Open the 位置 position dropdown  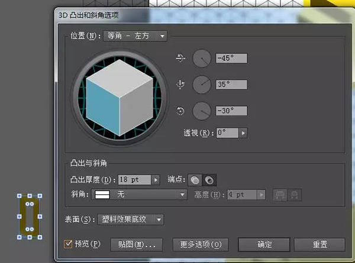click(x=135, y=36)
